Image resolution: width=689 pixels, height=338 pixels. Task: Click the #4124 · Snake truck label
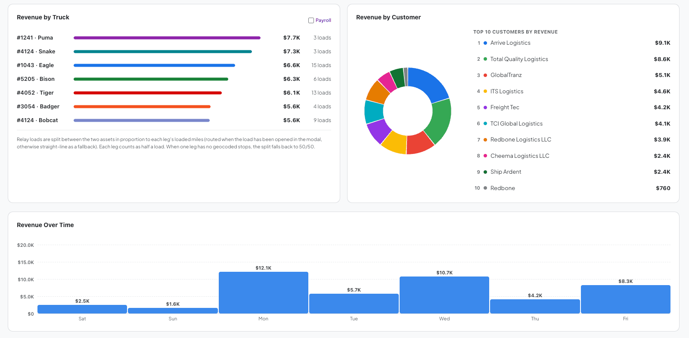tap(36, 52)
